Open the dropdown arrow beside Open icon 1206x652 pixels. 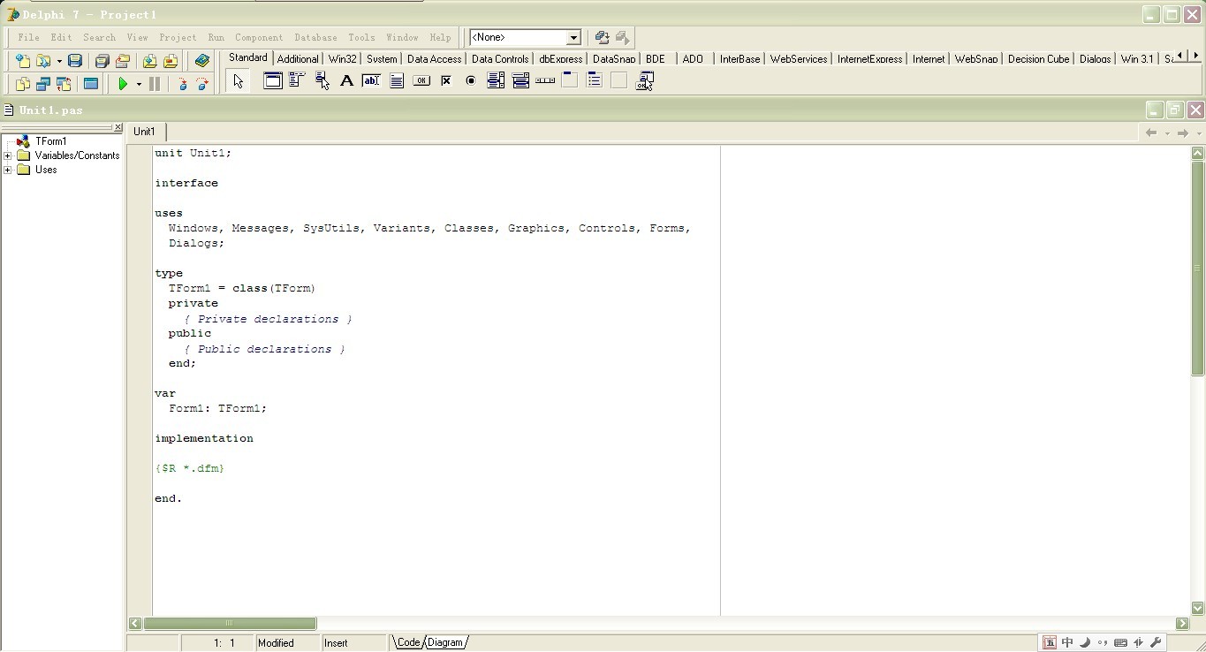(58, 61)
